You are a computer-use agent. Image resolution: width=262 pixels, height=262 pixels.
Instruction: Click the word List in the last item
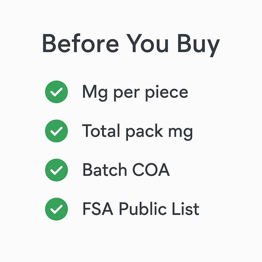[x=188, y=209]
